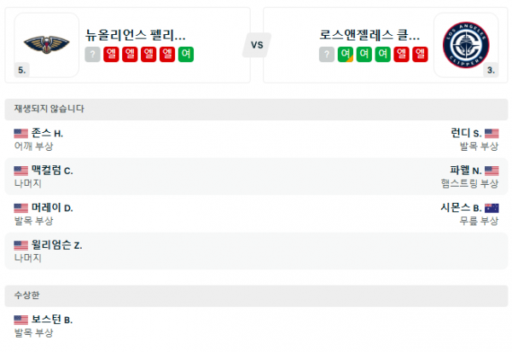The height and width of the screenshot is (352, 512).
Task: Open player 파웰 N. profile
Action: 465,170
